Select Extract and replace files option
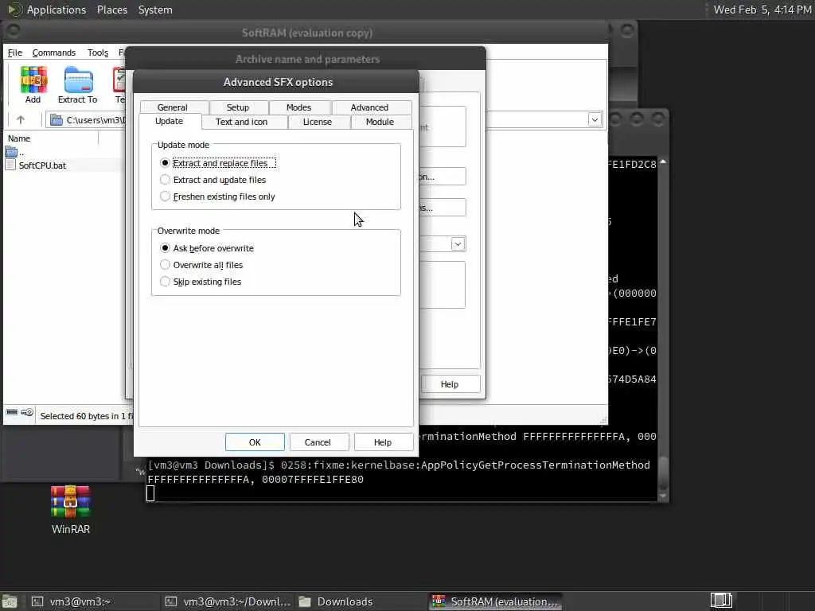 tap(220, 163)
